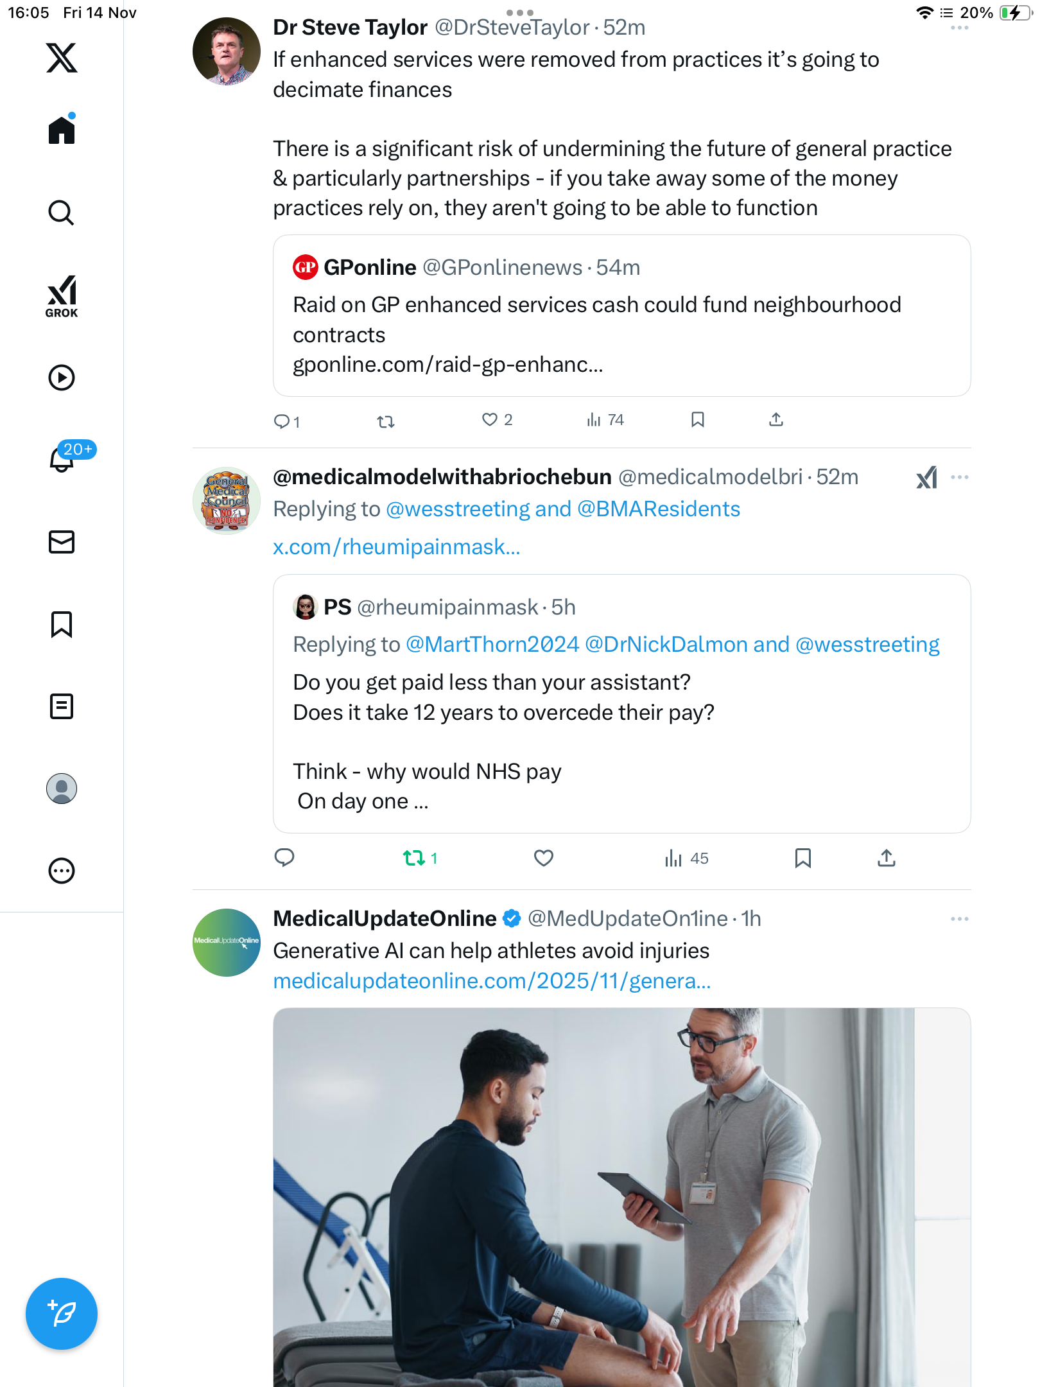Open notifications bell with 20+ badge
The width and height of the screenshot is (1040, 1387).
[63, 458]
